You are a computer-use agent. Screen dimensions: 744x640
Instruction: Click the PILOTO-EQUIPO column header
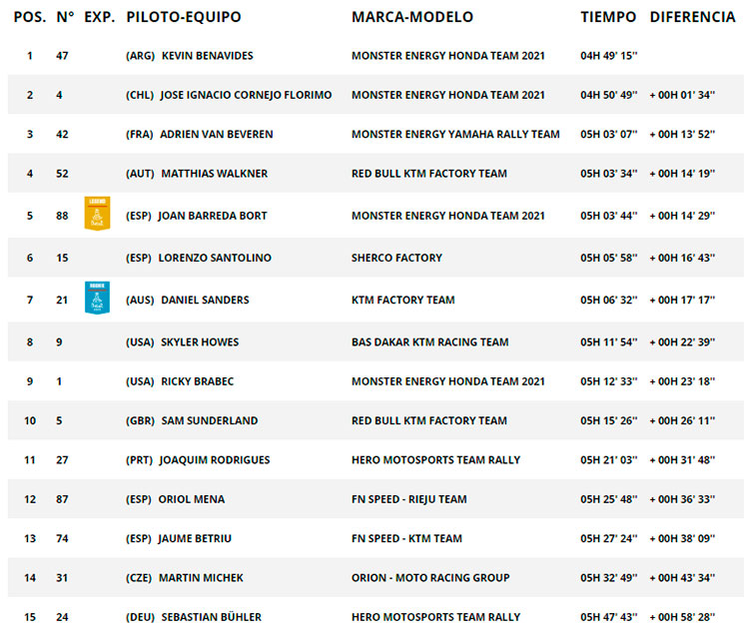click(184, 17)
